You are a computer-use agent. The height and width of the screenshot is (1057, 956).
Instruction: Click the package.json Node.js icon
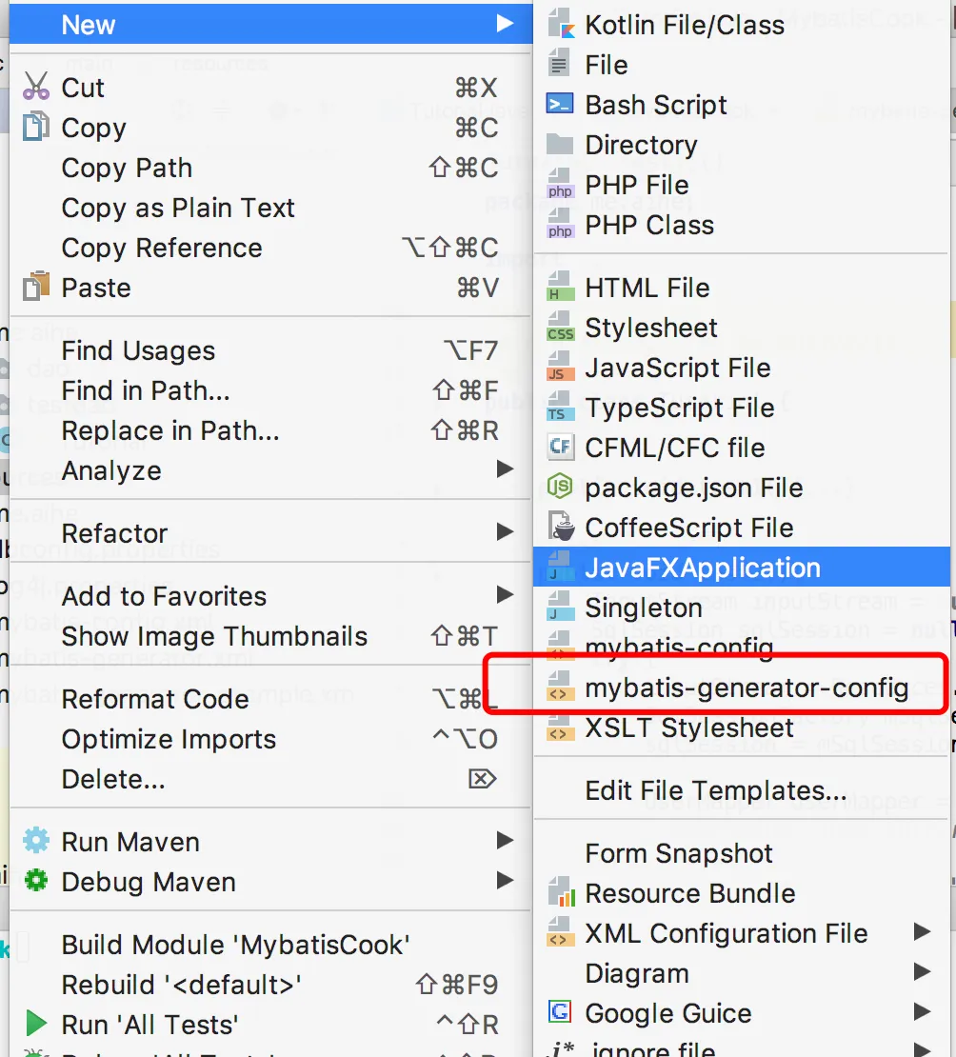[560, 486]
